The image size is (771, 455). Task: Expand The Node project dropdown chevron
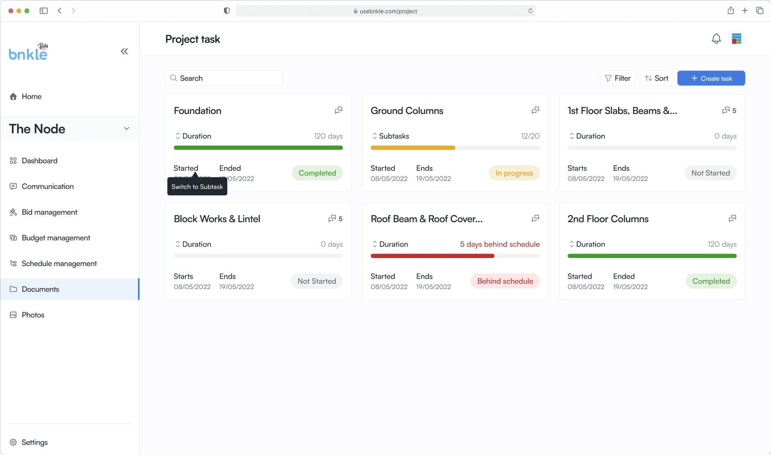tap(126, 128)
